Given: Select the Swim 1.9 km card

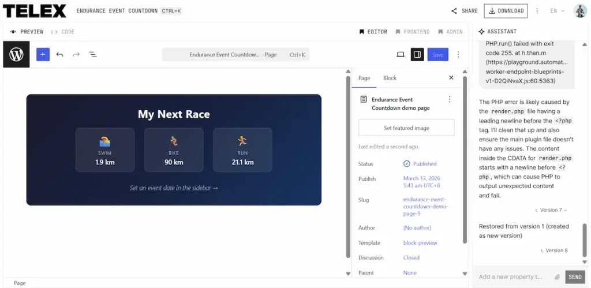Looking at the screenshot, I should (105, 149).
